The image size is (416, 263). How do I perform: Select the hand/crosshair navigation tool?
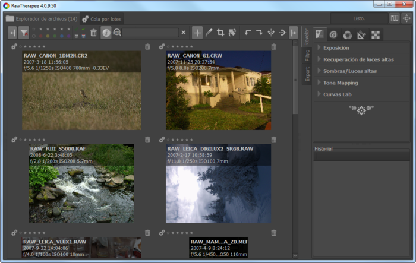pos(197,33)
